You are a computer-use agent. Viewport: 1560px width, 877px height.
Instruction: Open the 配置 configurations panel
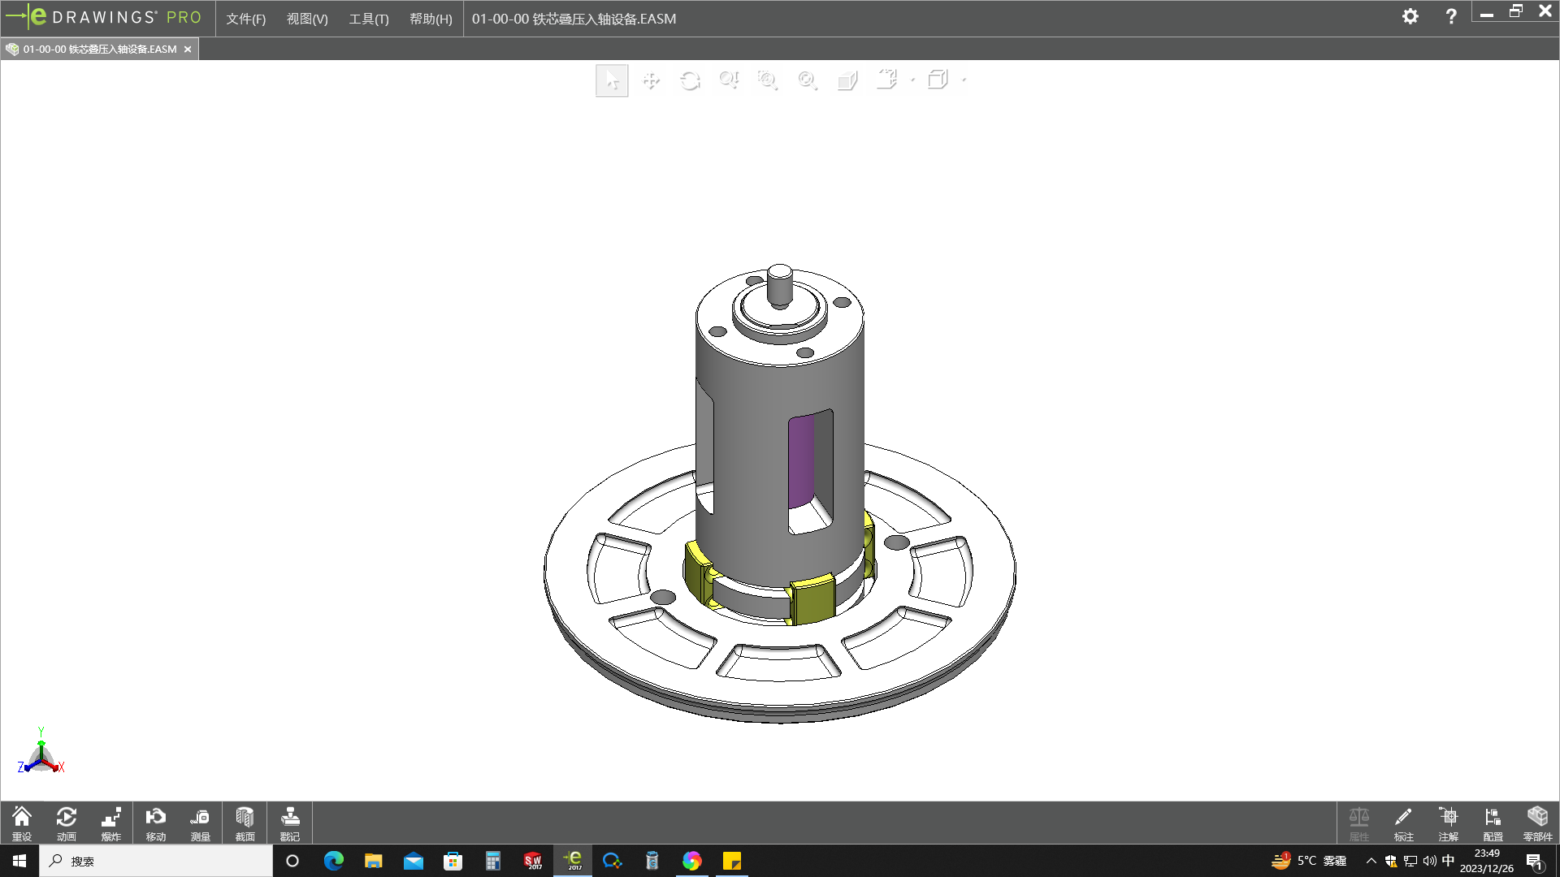tap(1493, 823)
